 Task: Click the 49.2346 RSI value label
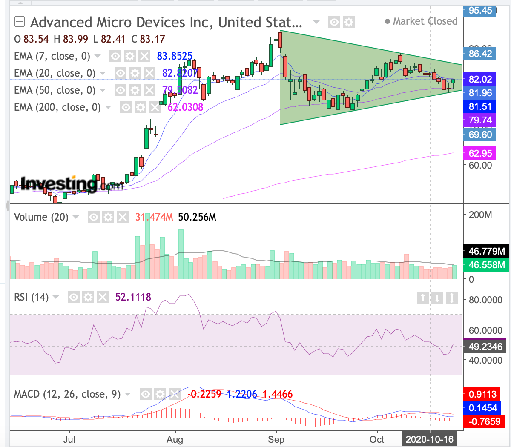point(485,347)
